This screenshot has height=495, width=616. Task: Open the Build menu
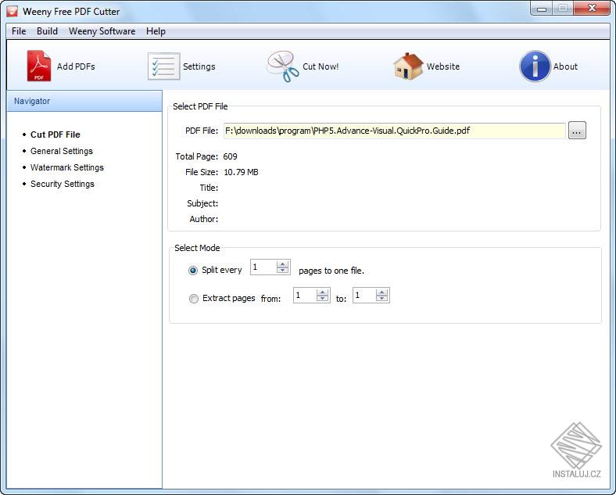tap(47, 31)
